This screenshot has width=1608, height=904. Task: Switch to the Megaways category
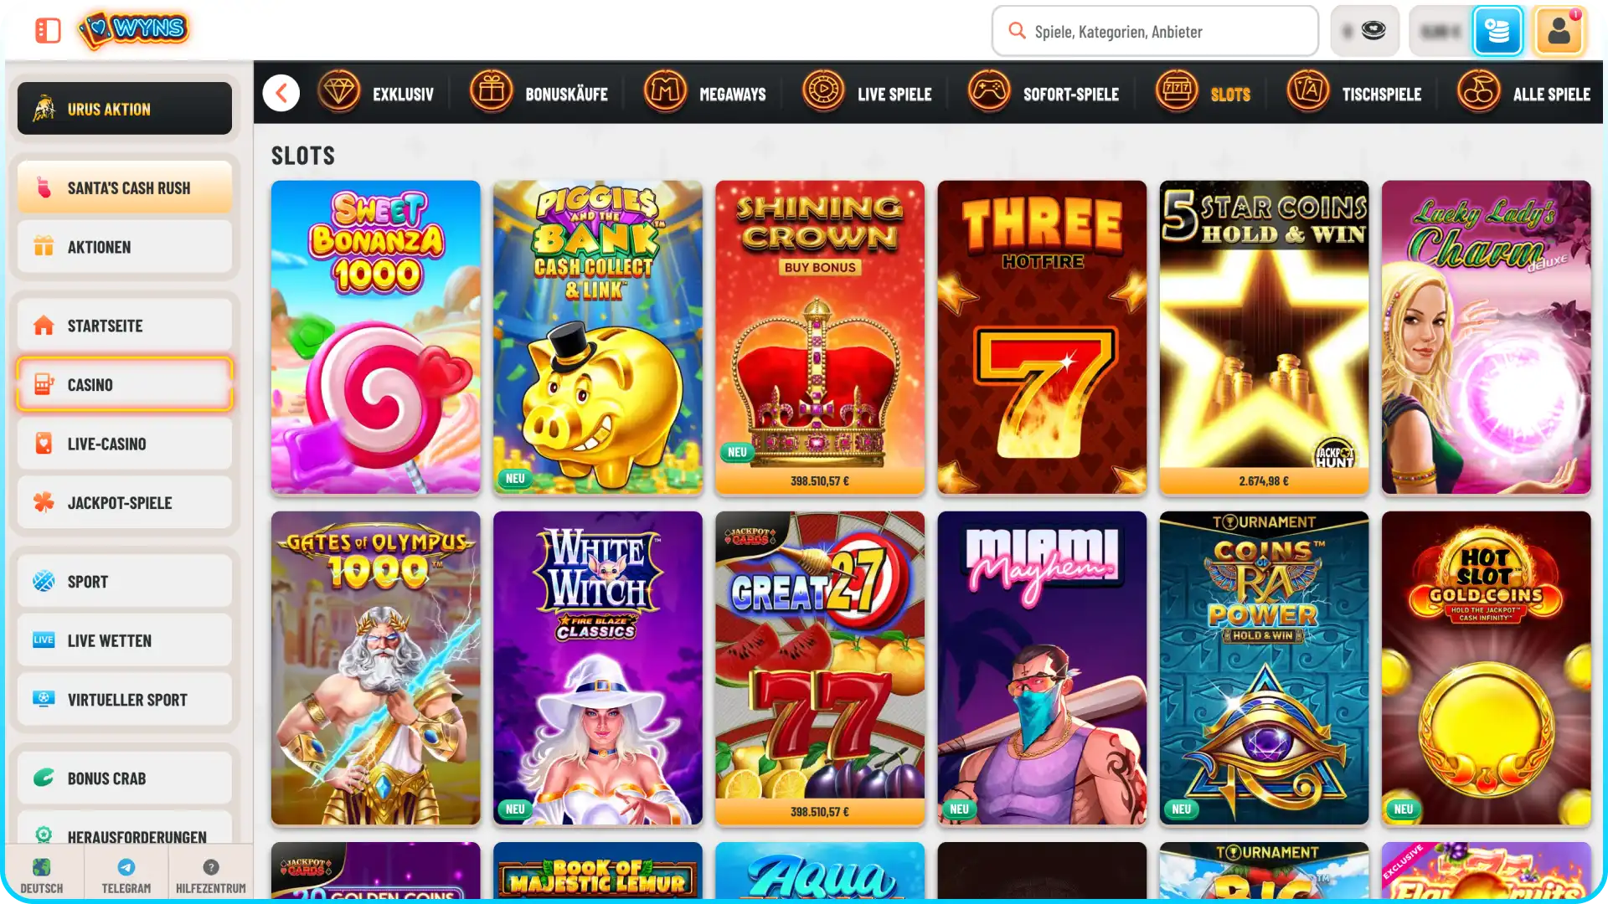[x=704, y=93]
